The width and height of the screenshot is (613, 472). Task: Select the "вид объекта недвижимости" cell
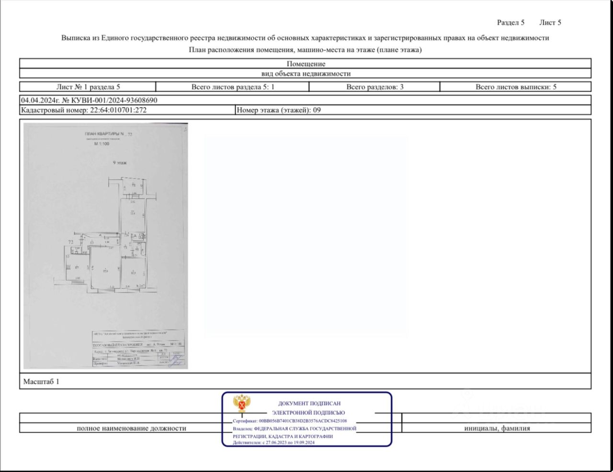(x=306, y=74)
